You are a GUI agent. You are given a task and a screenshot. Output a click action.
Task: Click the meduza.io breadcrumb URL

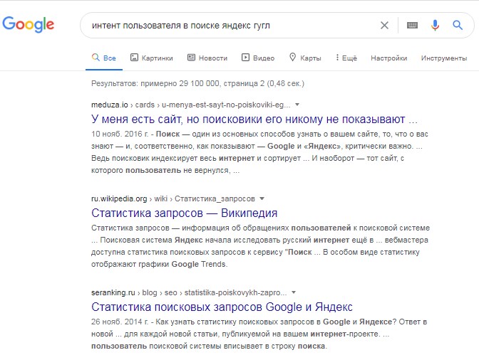click(x=190, y=105)
